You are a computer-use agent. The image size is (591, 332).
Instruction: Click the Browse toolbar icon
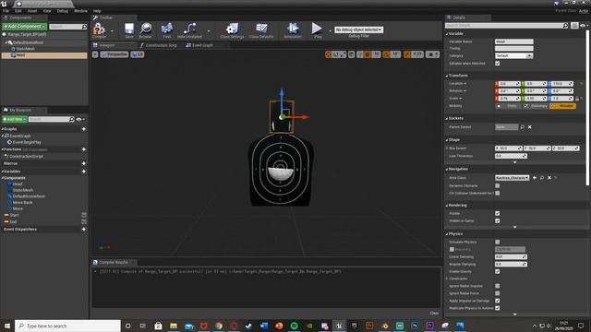[145, 30]
